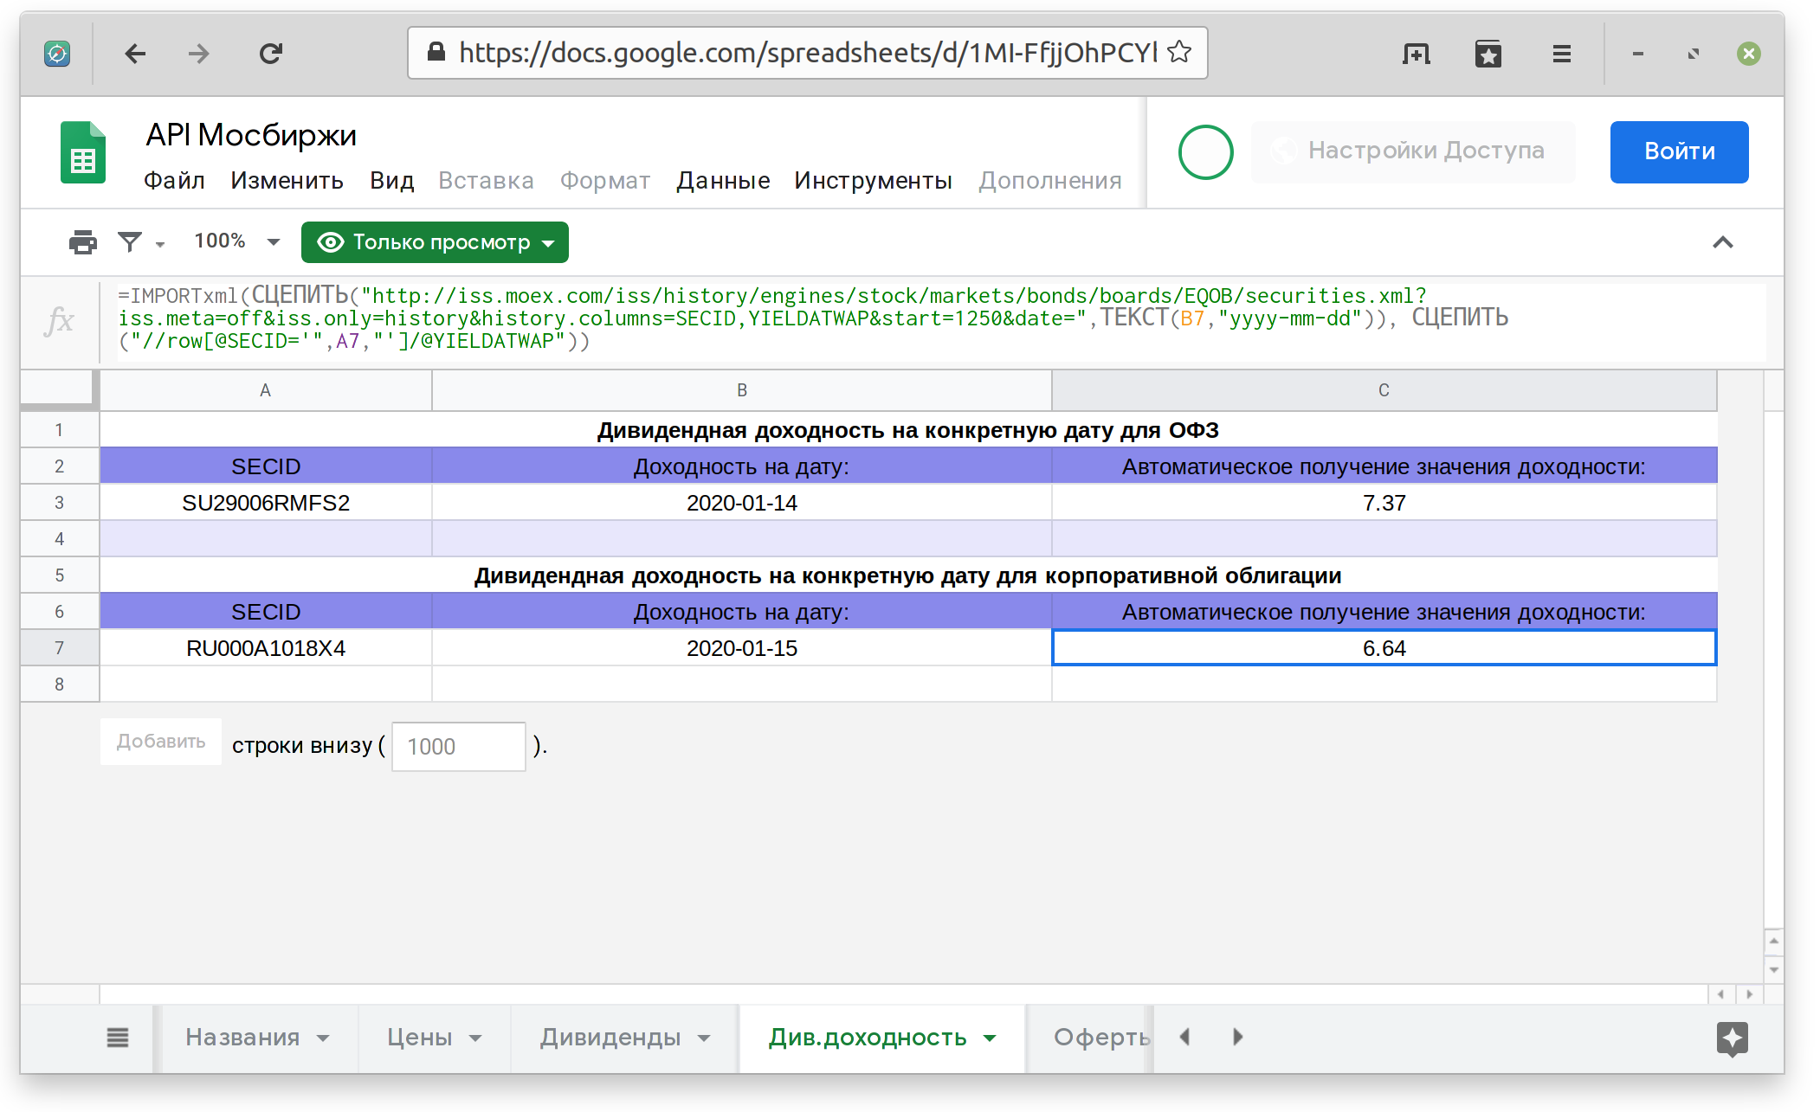This screenshot has height=1112, width=1820.
Task: Click the blue Войти button
Action: [x=1679, y=151]
